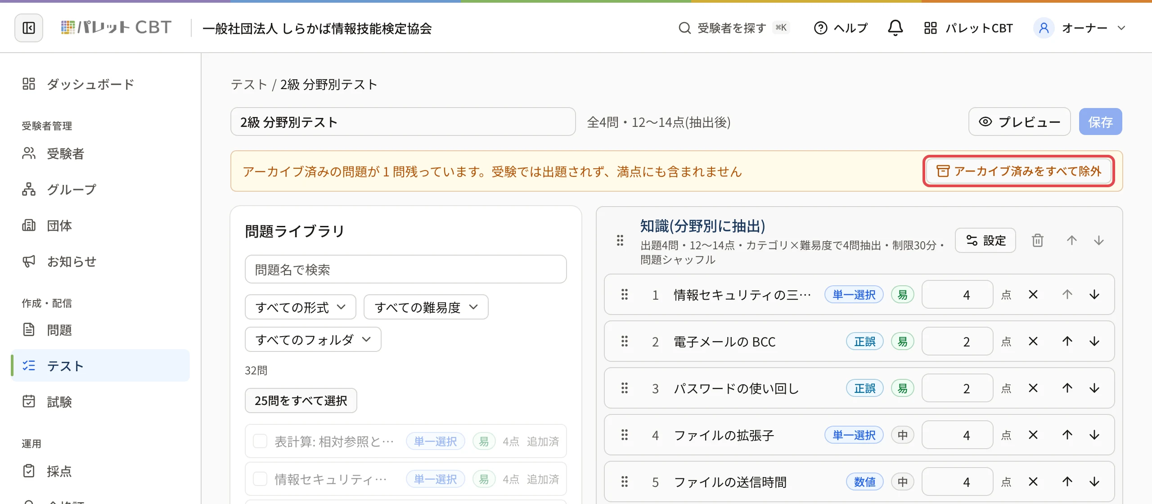The height and width of the screenshot is (504, 1152).
Task: Remove question 情報セキュリティの三… from the test
Action: [x=1033, y=295]
